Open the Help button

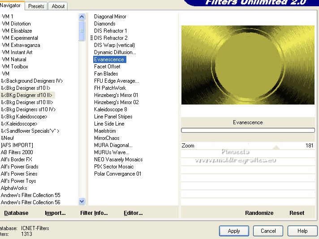click(302, 231)
